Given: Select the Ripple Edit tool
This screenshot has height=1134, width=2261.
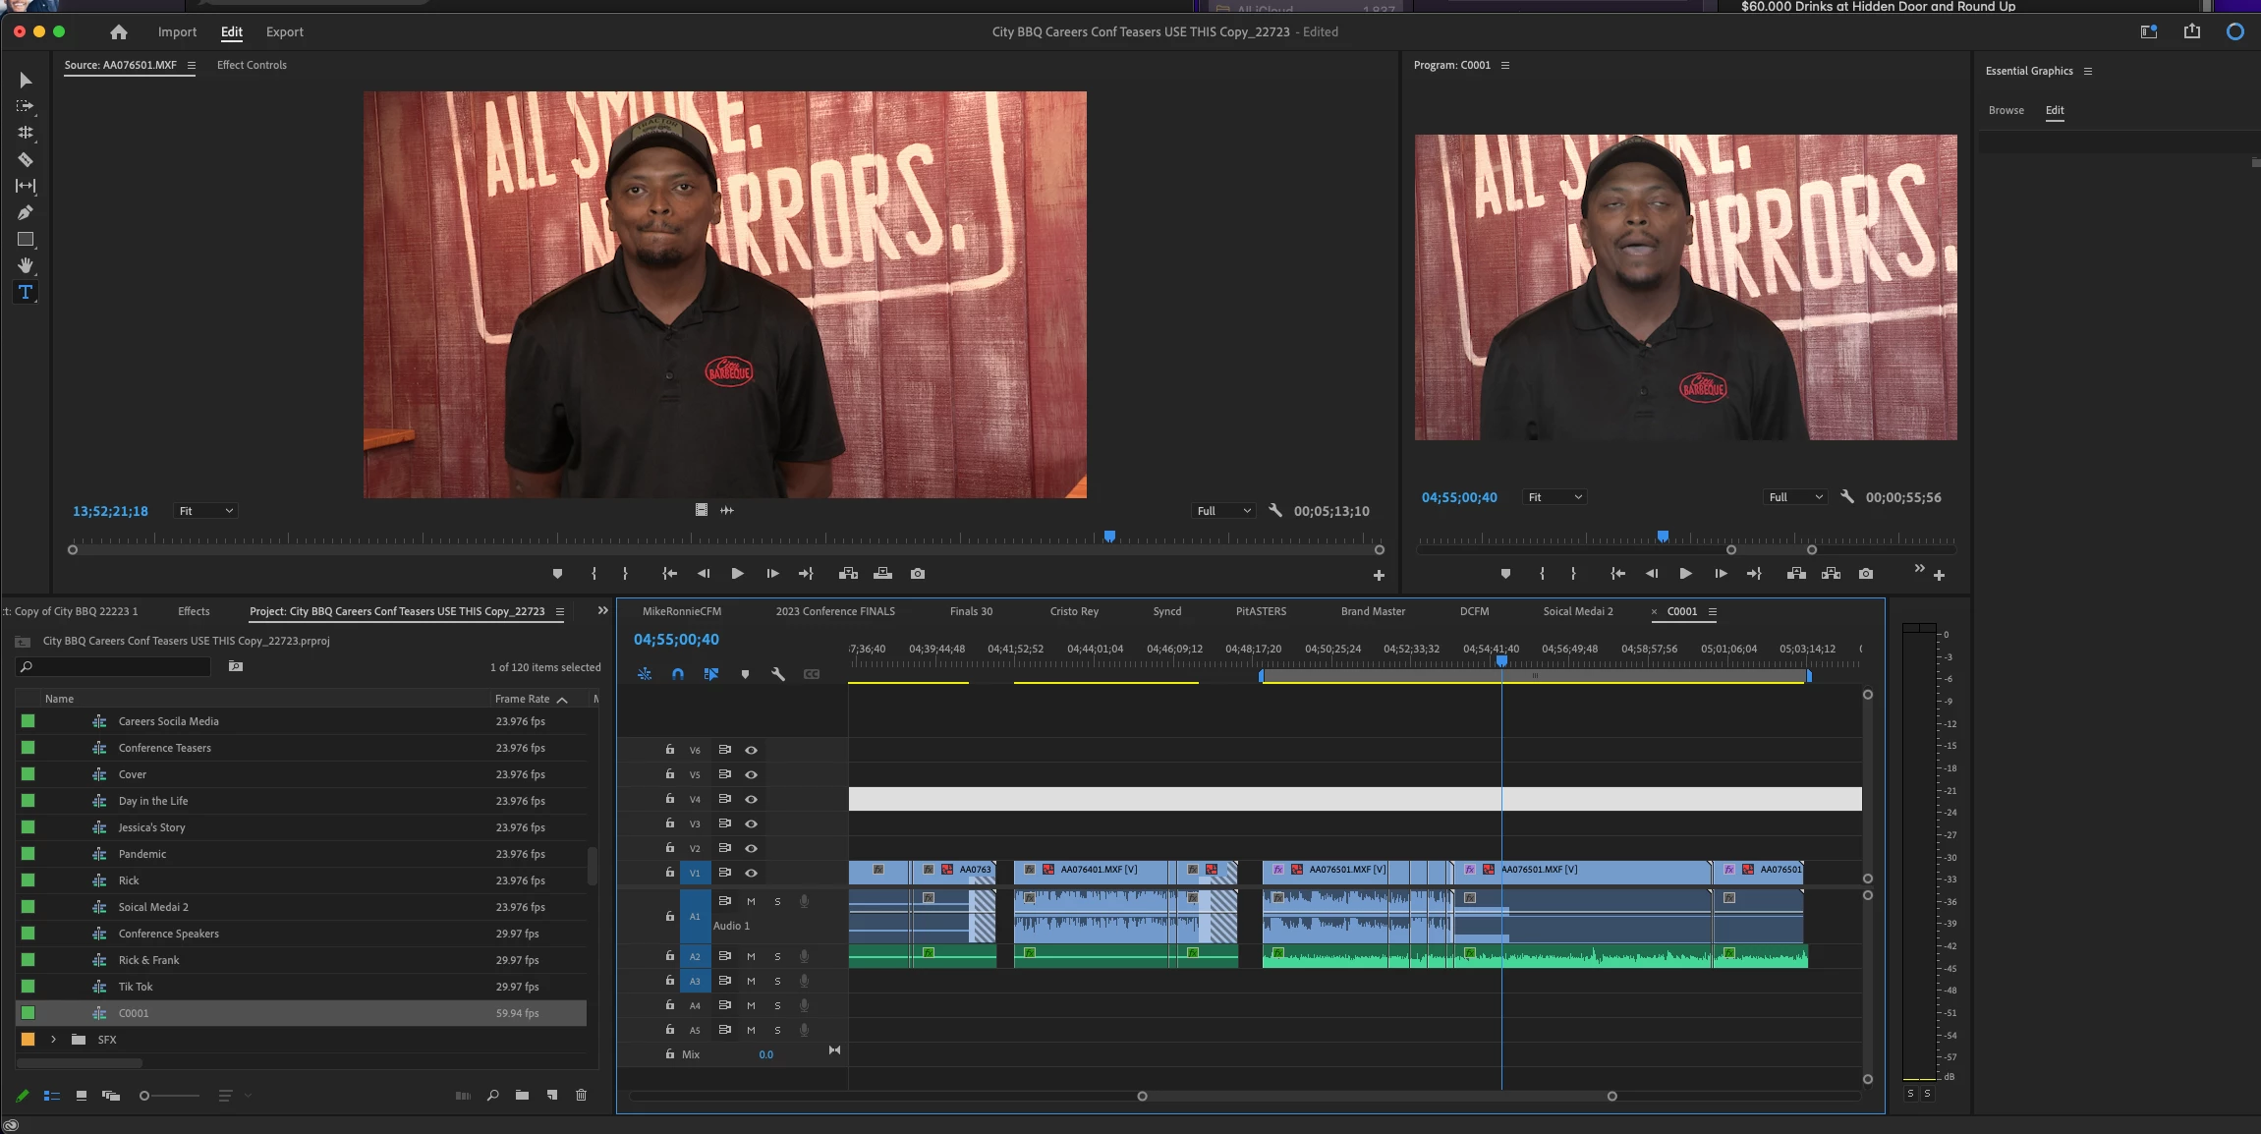Looking at the screenshot, I should tap(26, 133).
